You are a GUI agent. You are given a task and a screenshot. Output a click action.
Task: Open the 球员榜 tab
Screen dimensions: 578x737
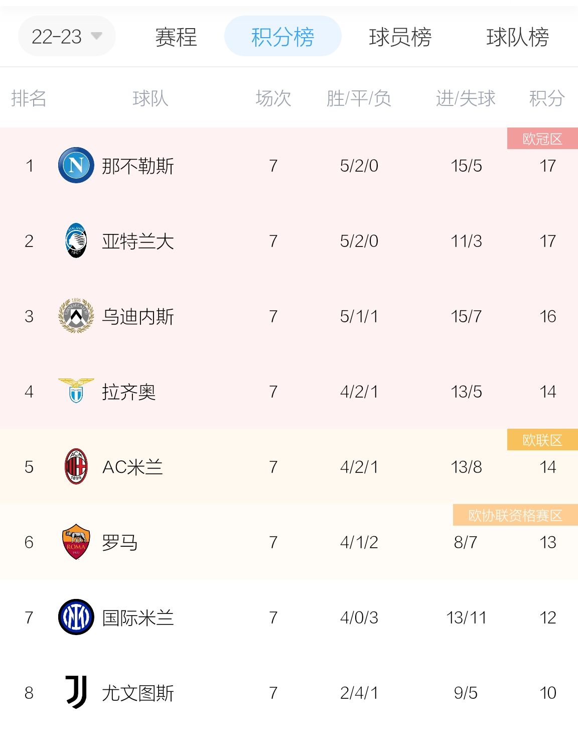coord(400,37)
